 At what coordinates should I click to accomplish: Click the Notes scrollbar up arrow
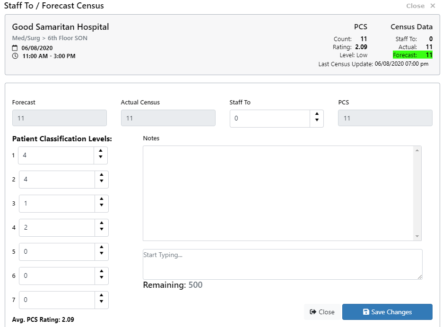416,149
